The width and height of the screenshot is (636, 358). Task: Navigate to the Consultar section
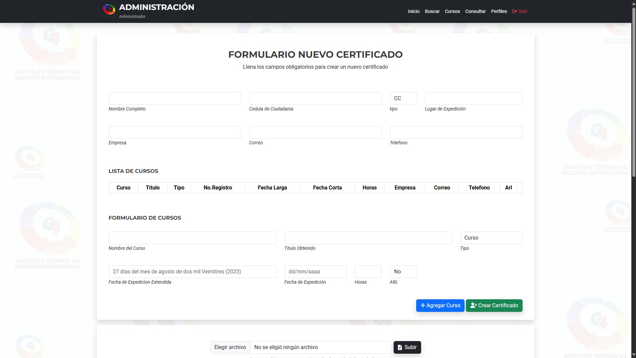coord(476,11)
